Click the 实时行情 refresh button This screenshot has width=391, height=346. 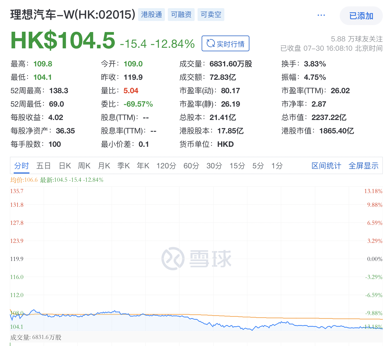[x=226, y=44]
